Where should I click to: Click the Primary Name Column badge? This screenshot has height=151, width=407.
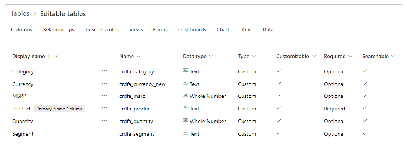tap(59, 109)
